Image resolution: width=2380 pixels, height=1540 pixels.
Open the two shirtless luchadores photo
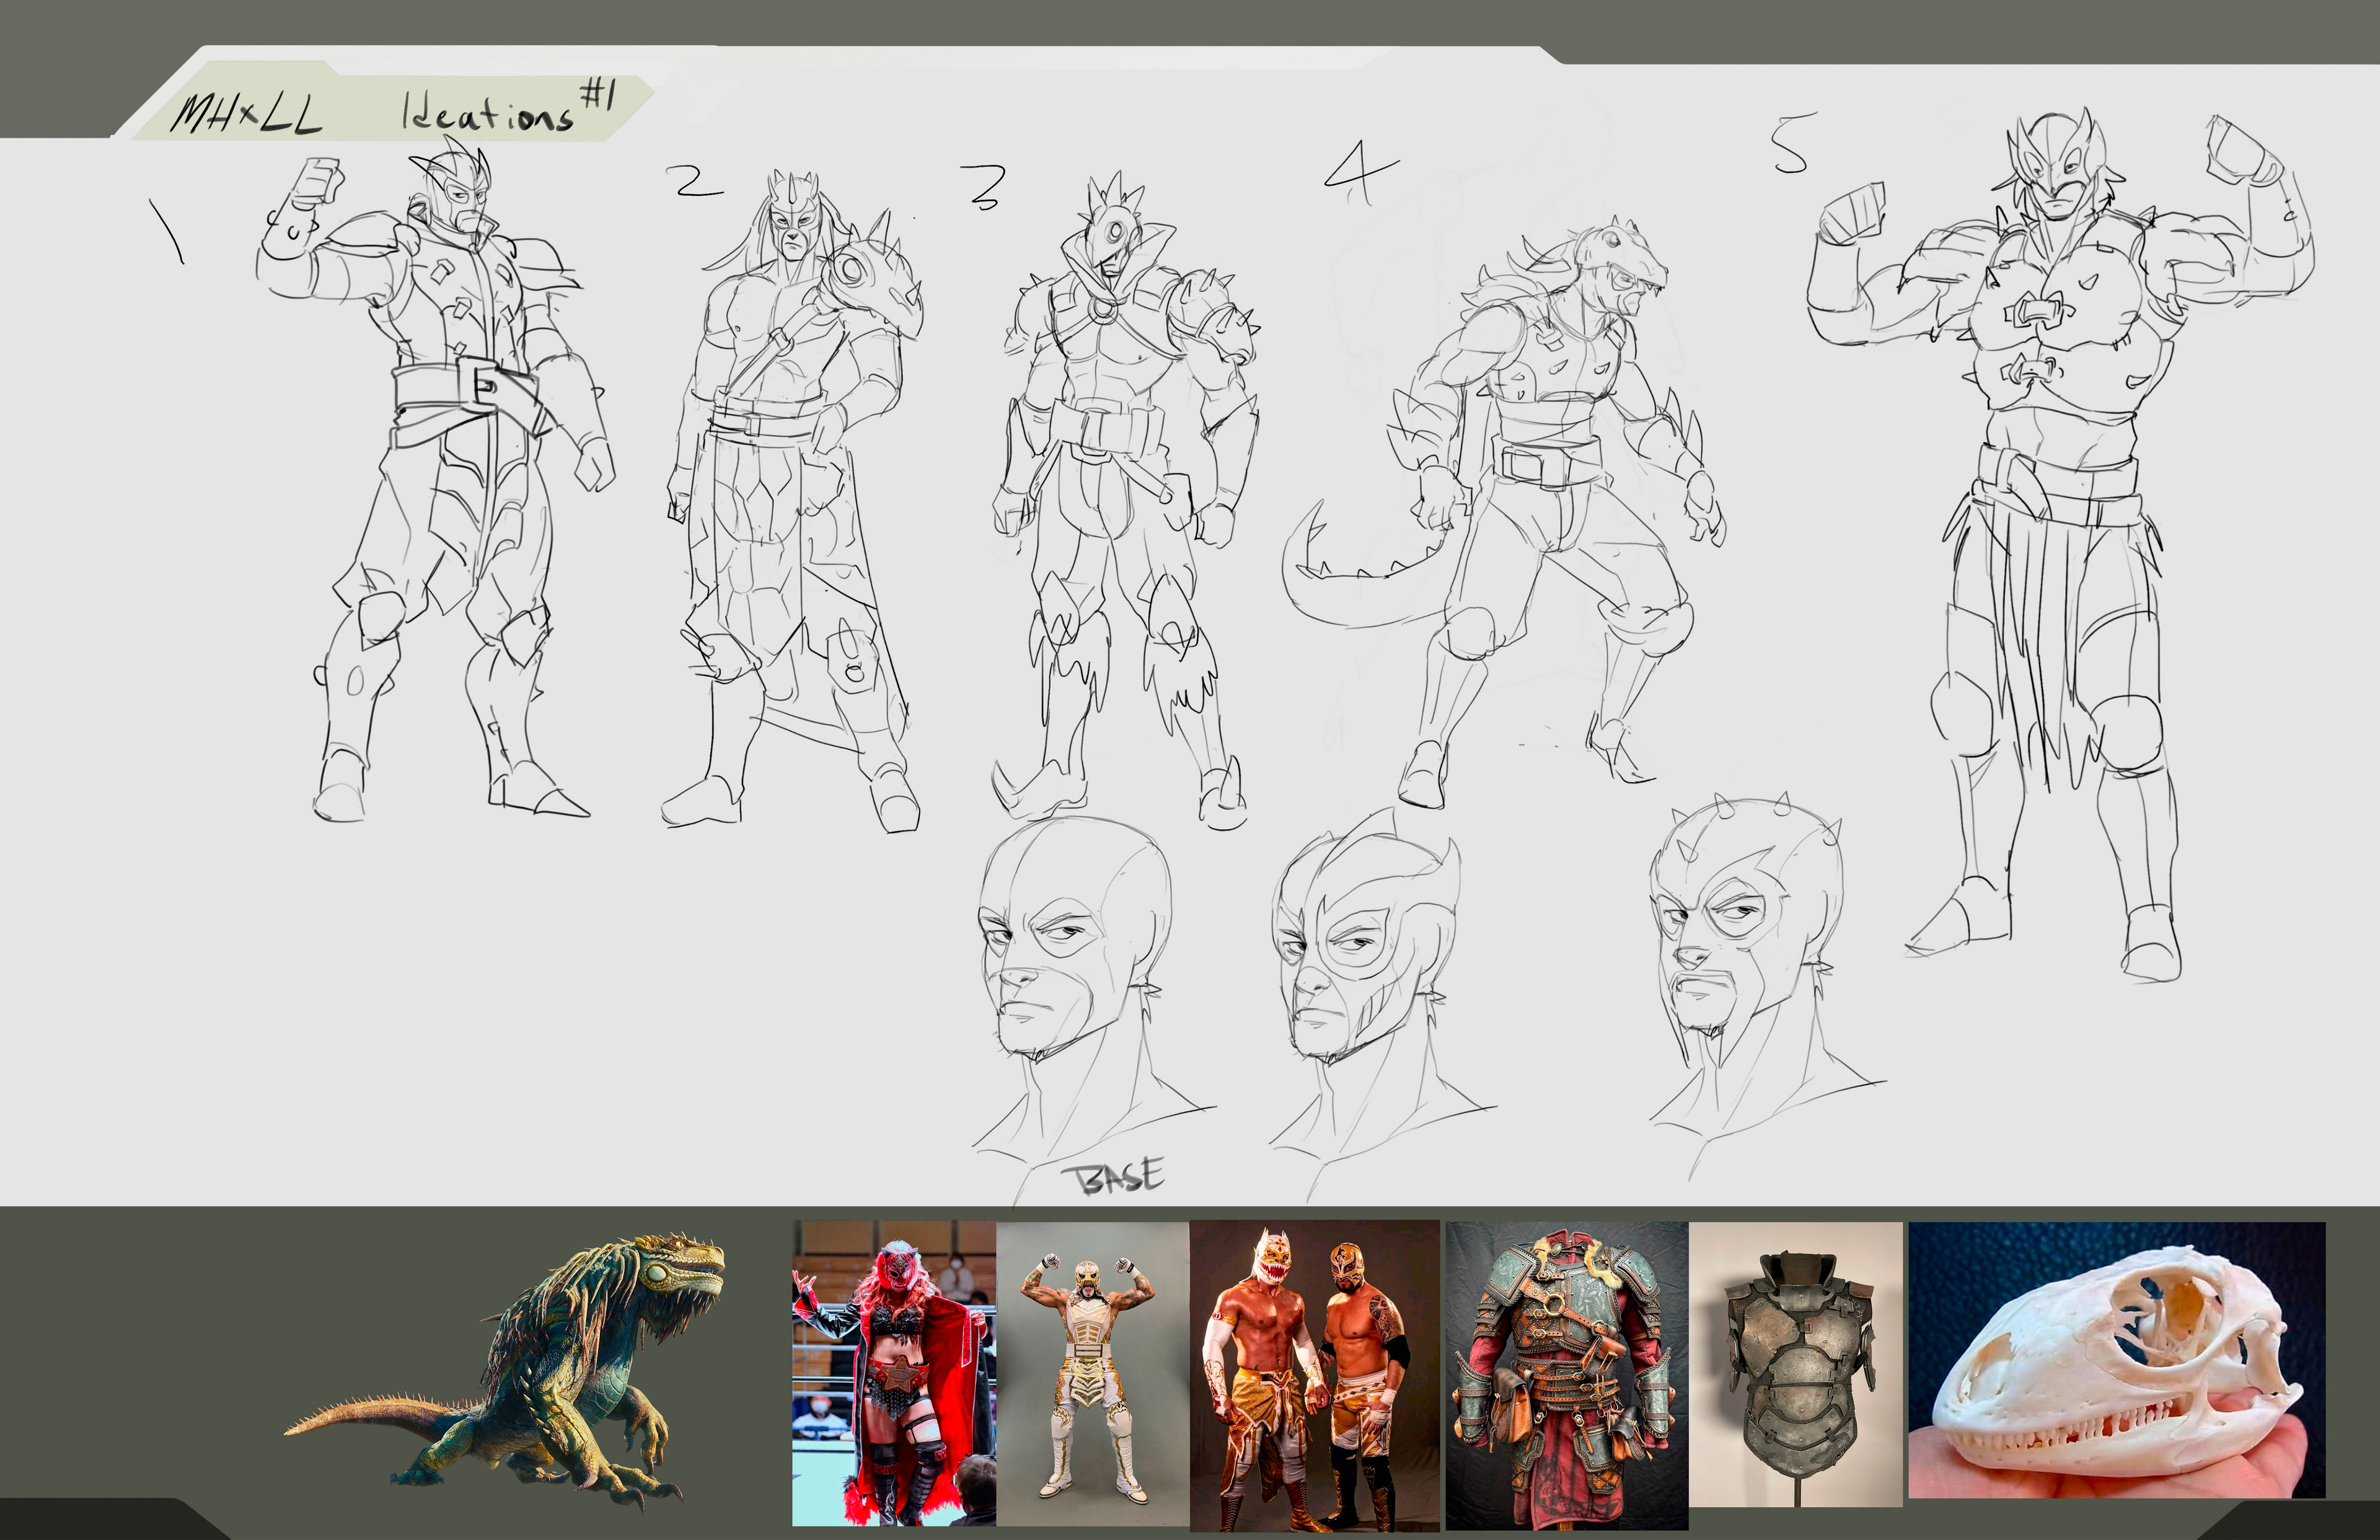tap(1314, 1375)
